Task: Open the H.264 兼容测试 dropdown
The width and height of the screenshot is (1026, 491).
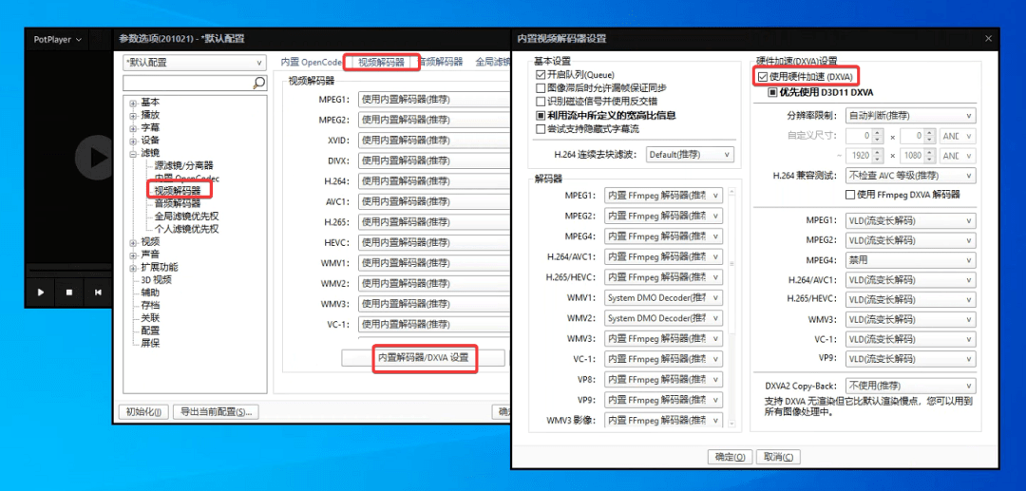Action: 910,175
